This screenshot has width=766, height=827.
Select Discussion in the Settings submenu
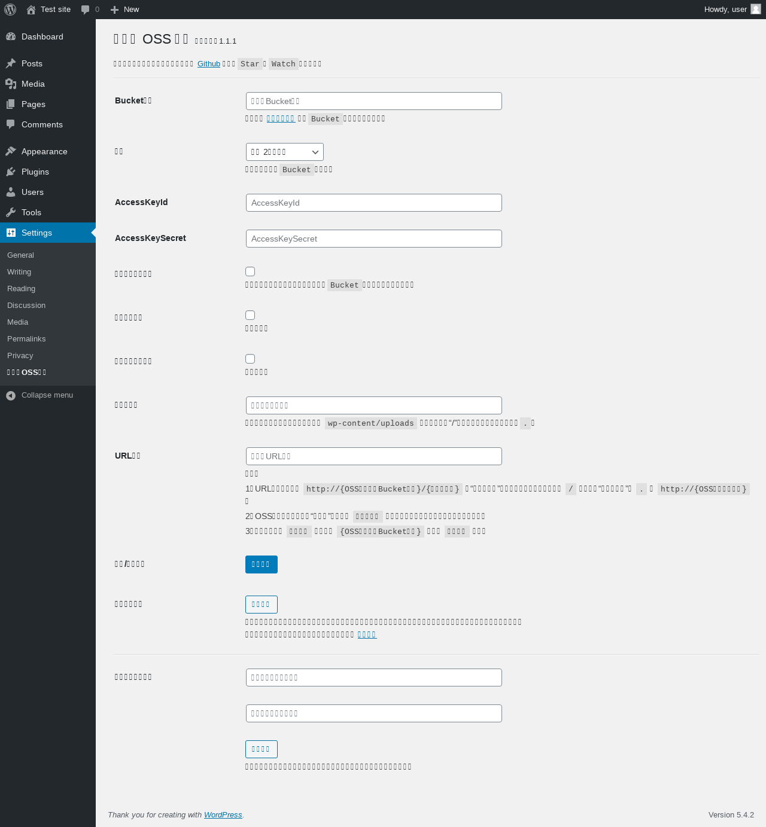tap(26, 305)
